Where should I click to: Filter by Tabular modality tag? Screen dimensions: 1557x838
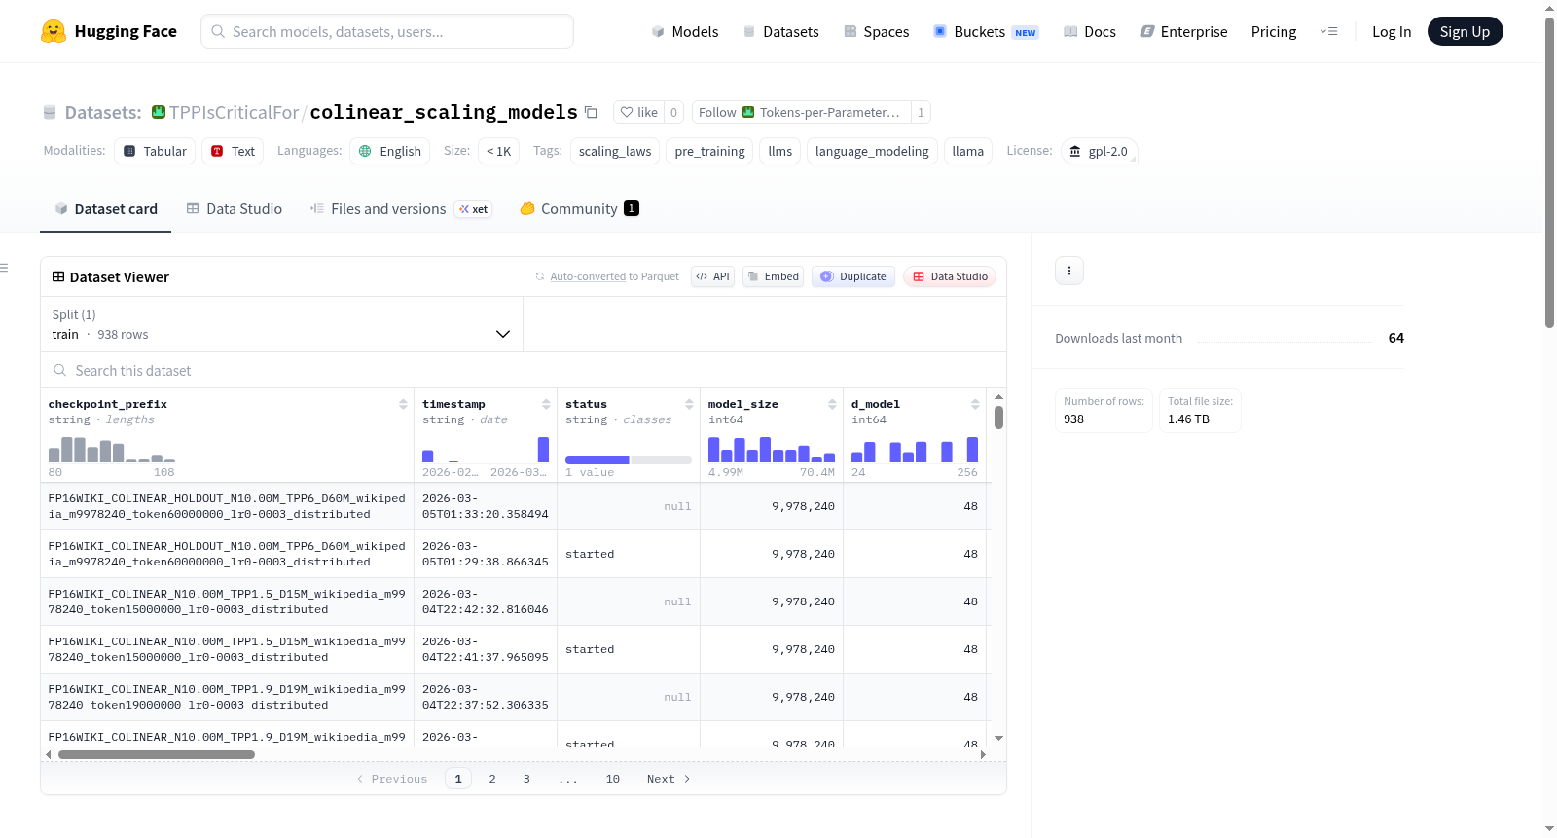coord(155,151)
